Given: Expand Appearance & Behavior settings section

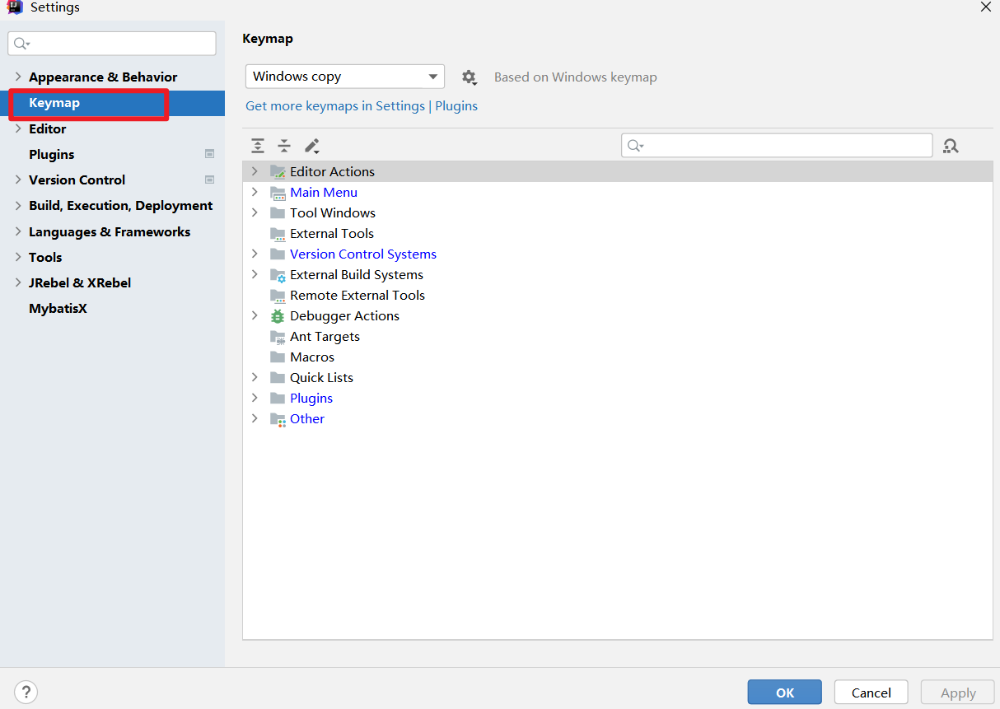Looking at the screenshot, I should (x=18, y=77).
